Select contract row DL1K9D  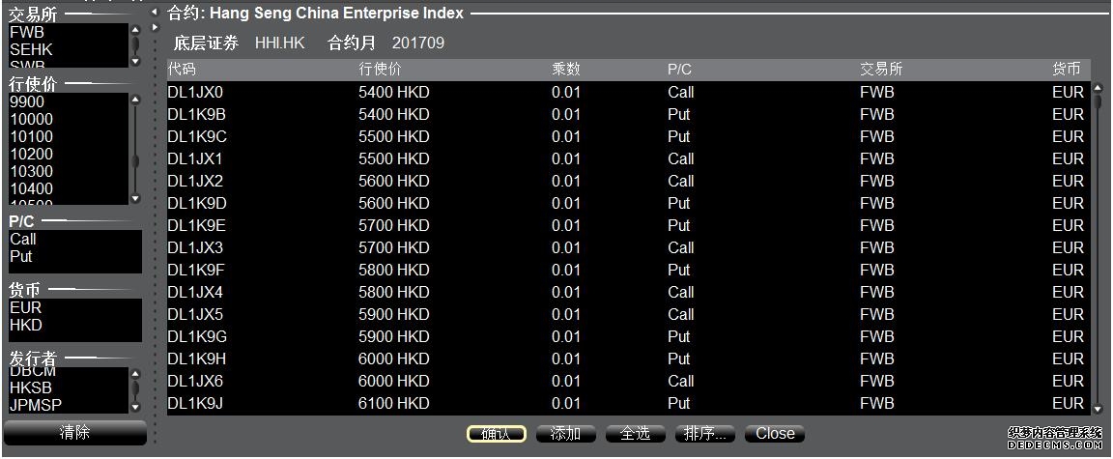pyautogui.click(x=628, y=203)
